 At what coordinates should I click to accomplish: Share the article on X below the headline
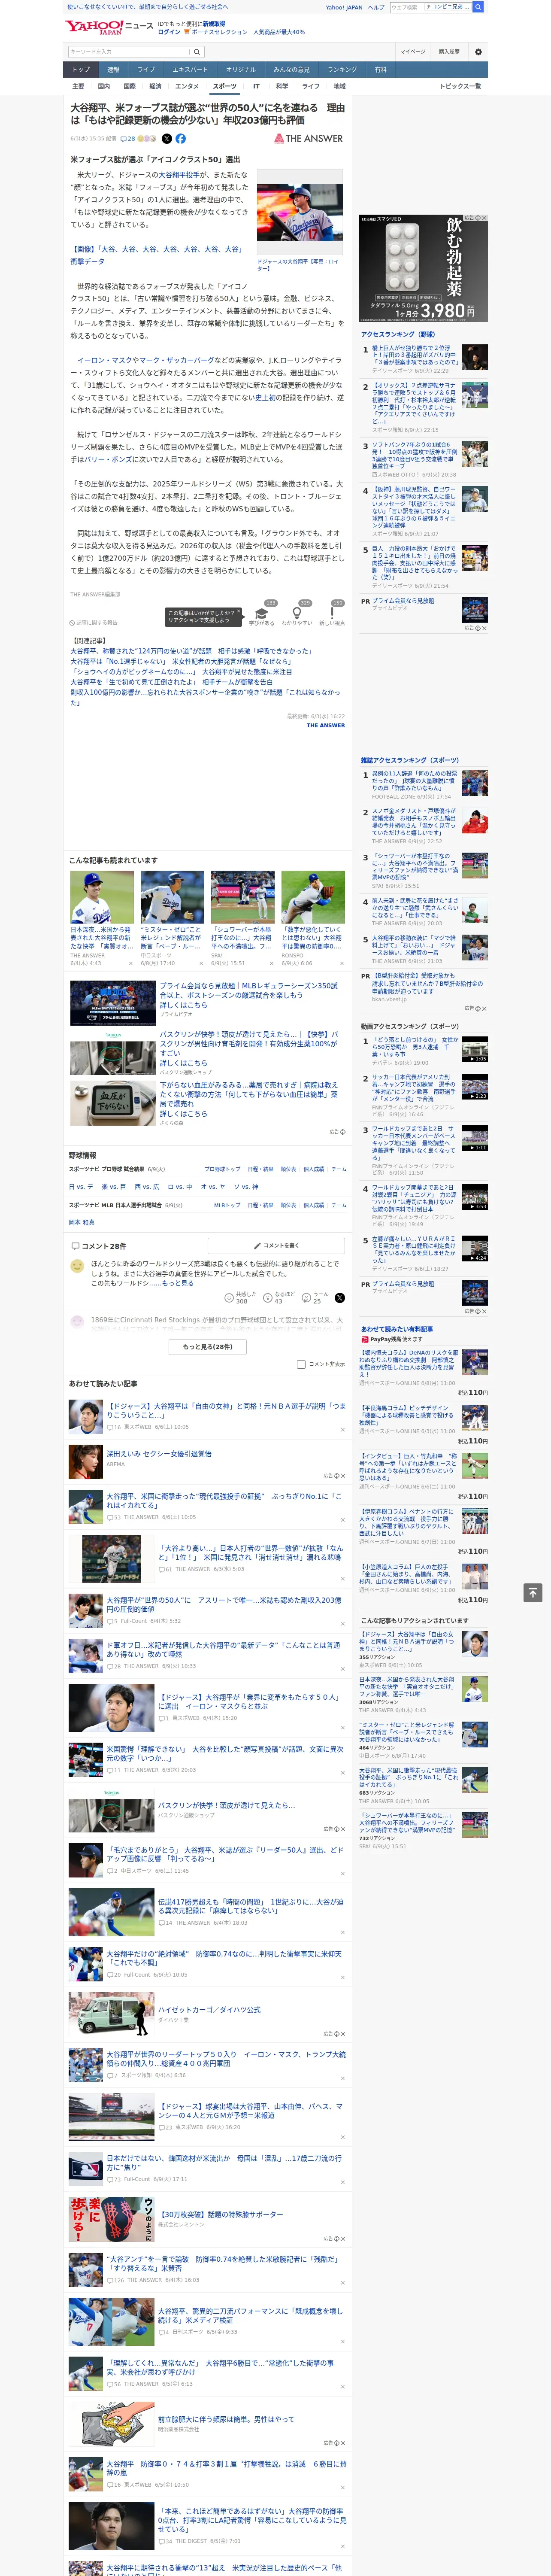click(x=167, y=139)
